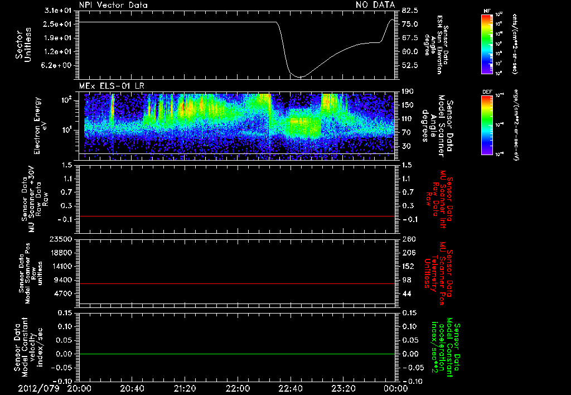Click the 82.5 sun elevation tick
This screenshot has width=571, height=395.
[x=410, y=11]
